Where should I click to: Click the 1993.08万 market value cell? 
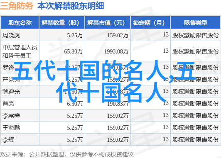pyautogui.click(x=116, y=51)
